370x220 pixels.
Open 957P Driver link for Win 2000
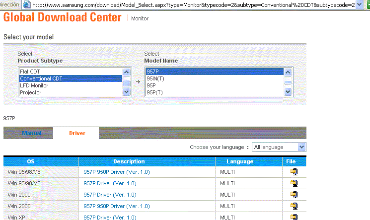pos(110,195)
